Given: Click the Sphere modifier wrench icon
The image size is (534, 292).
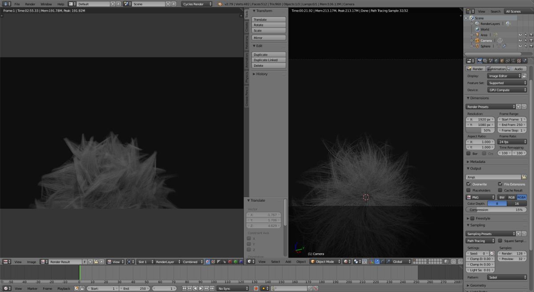Looking at the screenshot, I should point(504,46).
